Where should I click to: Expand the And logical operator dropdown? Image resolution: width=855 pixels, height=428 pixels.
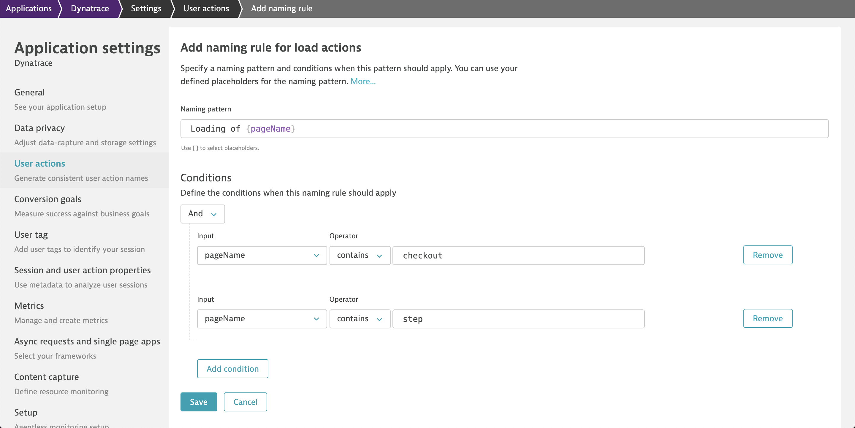pyautogui.click(x=202, y=214)
